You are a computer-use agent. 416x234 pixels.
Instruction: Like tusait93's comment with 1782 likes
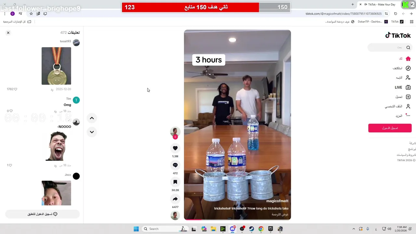click(x=15, y=89)
